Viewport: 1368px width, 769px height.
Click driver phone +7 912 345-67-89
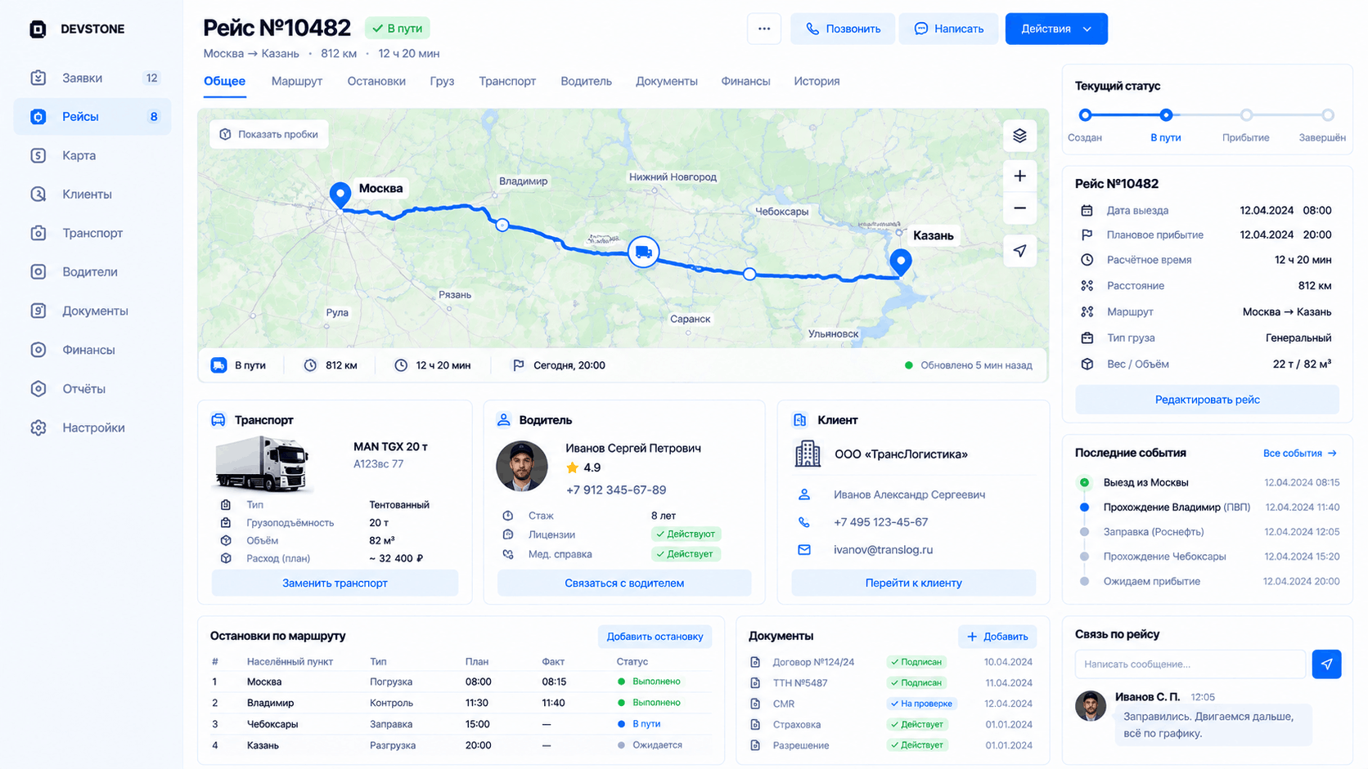(x=616, y=490)
